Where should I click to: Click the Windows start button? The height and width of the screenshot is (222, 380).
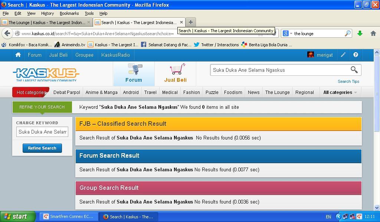click(18, 216)
